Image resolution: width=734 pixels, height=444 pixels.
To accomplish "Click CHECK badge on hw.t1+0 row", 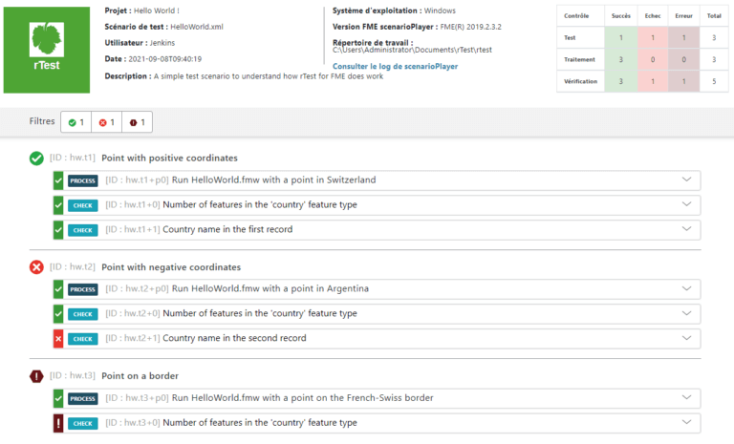I will [83, 205].
